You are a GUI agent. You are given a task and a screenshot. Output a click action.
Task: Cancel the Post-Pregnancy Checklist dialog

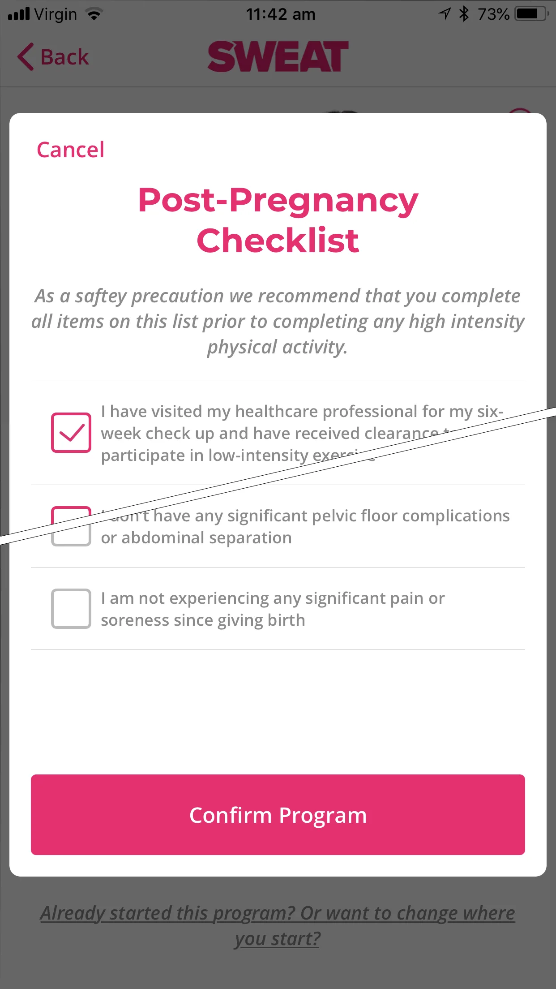pos(70,150)
